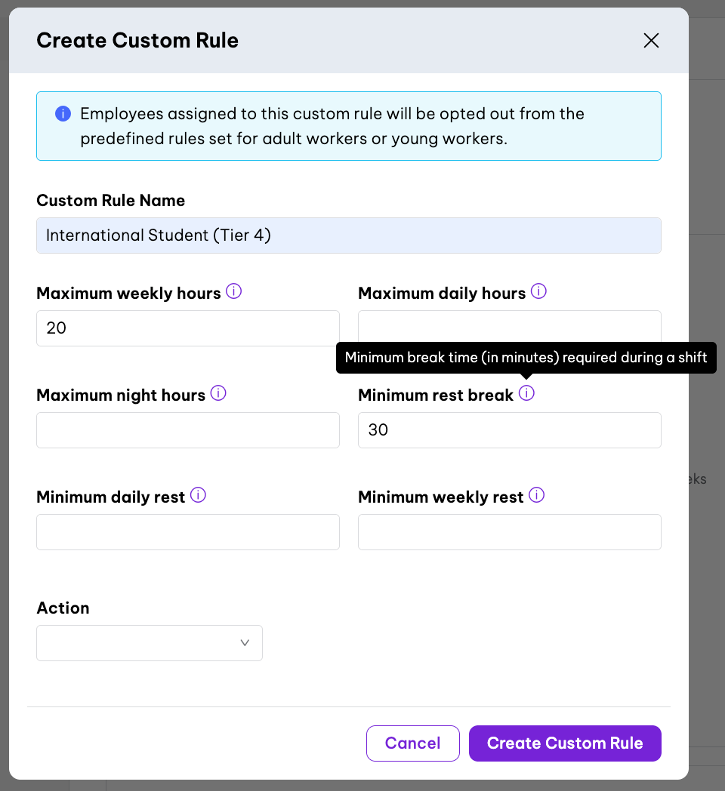725x791 pixels.
Task: Show info for Maximum night hours
Action: point(218,393)
